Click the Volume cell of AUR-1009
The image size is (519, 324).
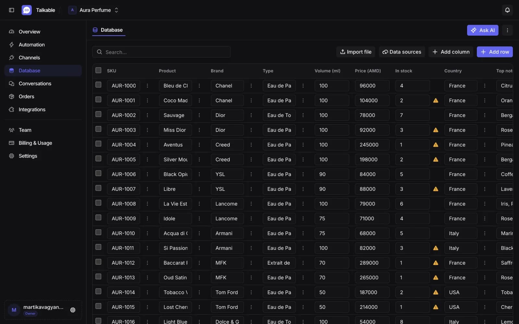click(x=332, y=219)
